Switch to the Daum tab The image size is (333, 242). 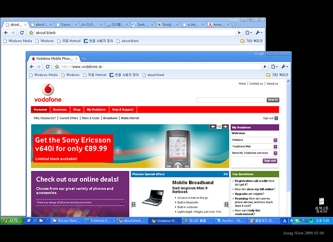67,25
